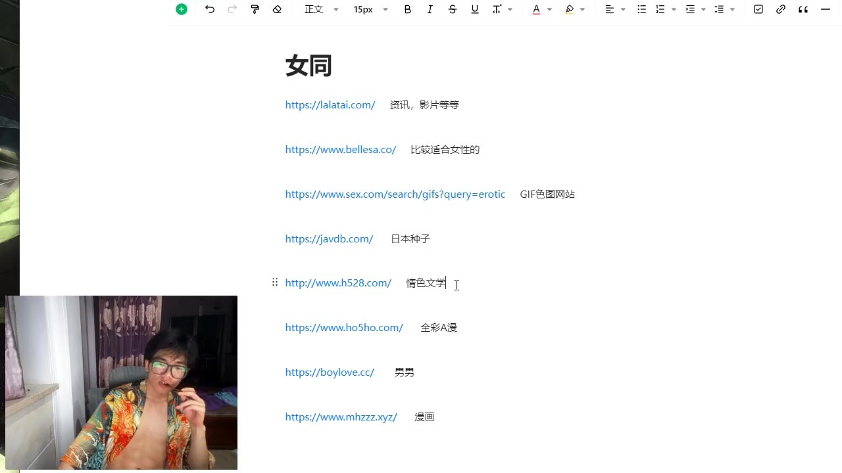Toggle strikethrough on the toolbar
The height and width of the screenshot is (473, 842).
(453, 9)
